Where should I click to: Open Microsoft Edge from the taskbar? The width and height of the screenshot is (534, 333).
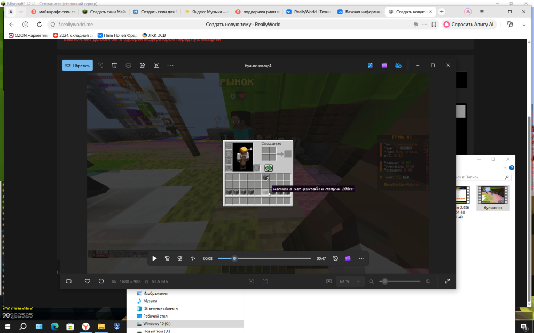(54, 327)
